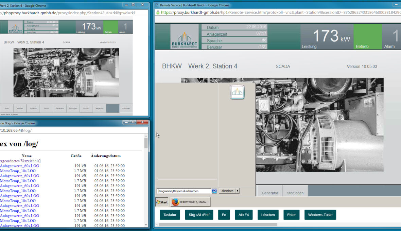Click the Tastatur button
This screenshot has width=401, height=231.
coord(170,215)
